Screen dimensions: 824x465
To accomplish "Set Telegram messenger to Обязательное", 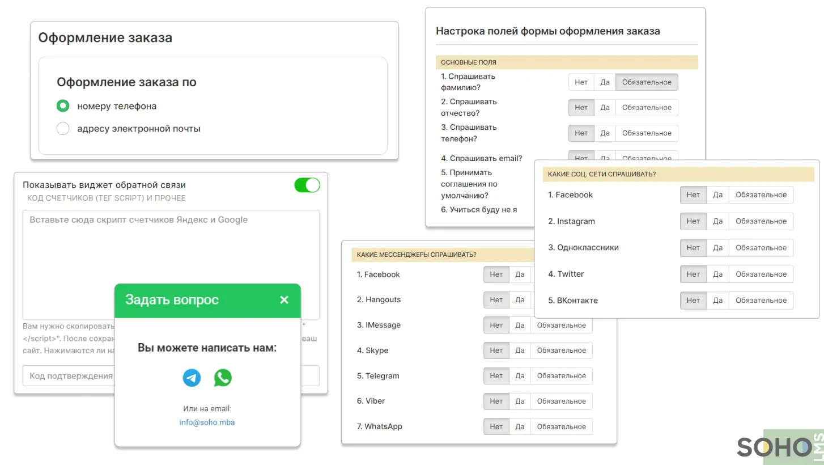I will pyautogui.click(x=562, y=376).
